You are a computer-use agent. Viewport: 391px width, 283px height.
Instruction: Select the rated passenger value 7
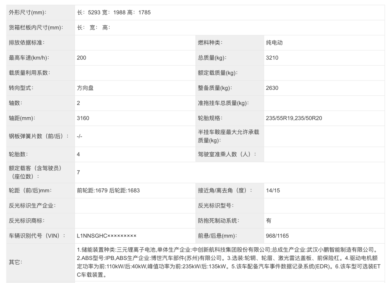click(x=78, y=172)
